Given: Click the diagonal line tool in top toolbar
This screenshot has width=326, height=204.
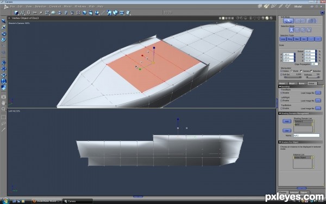Looking at the screenshot, I should tap(103, 13).
